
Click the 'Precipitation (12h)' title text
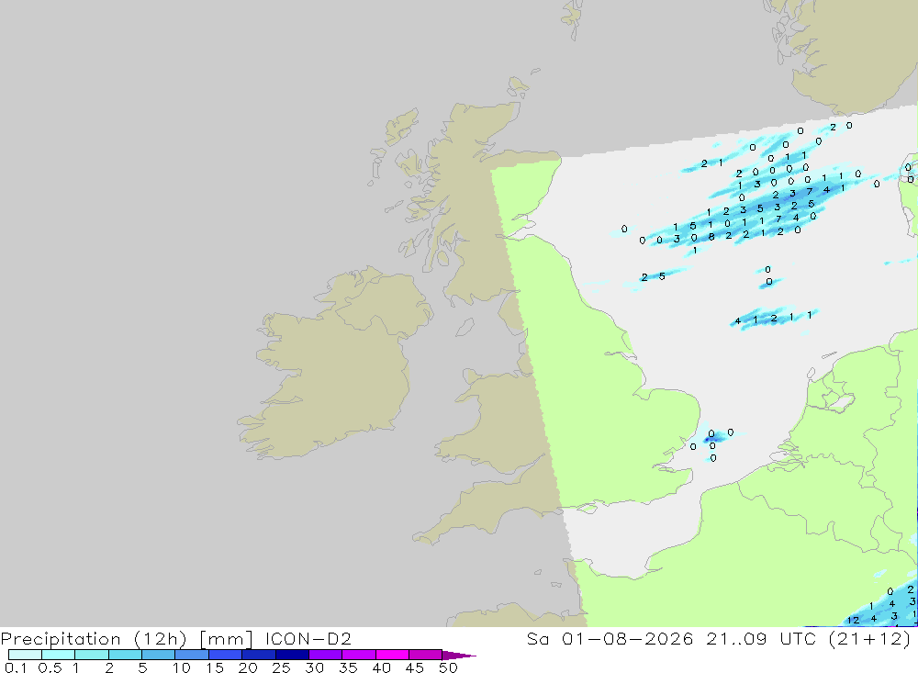[x=94, y=639]
